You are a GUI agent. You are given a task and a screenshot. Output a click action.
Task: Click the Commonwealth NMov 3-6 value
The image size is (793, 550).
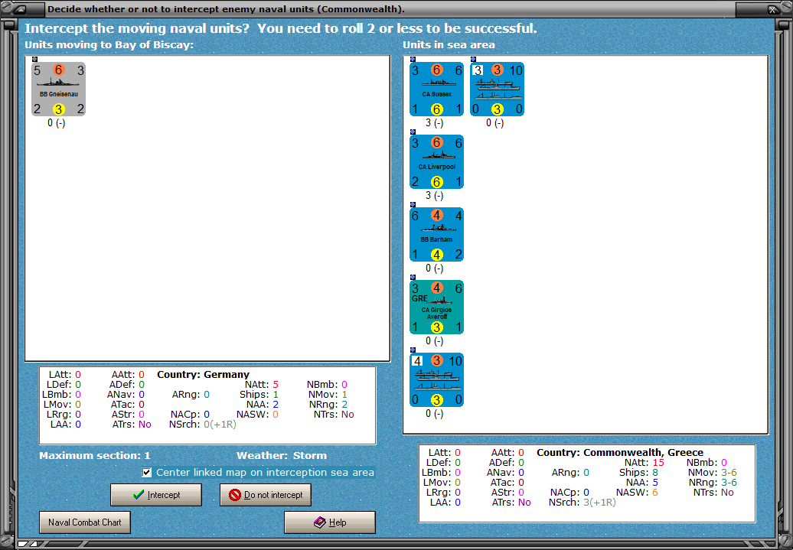coord(729,473)
